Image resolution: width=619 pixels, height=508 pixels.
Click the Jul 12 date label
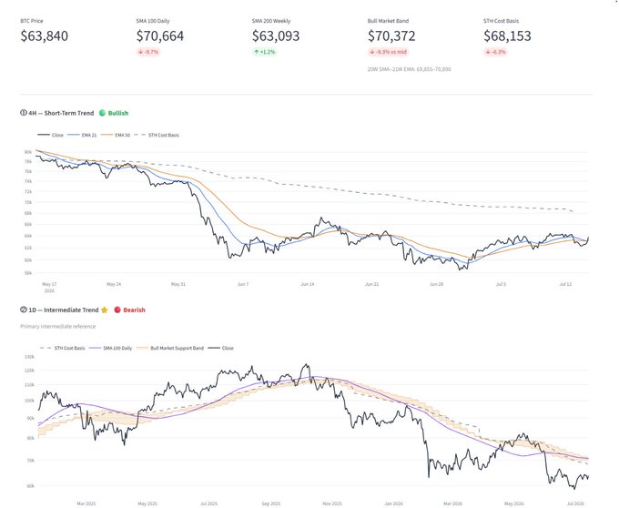pyautogui.click(x=565, y=284)
